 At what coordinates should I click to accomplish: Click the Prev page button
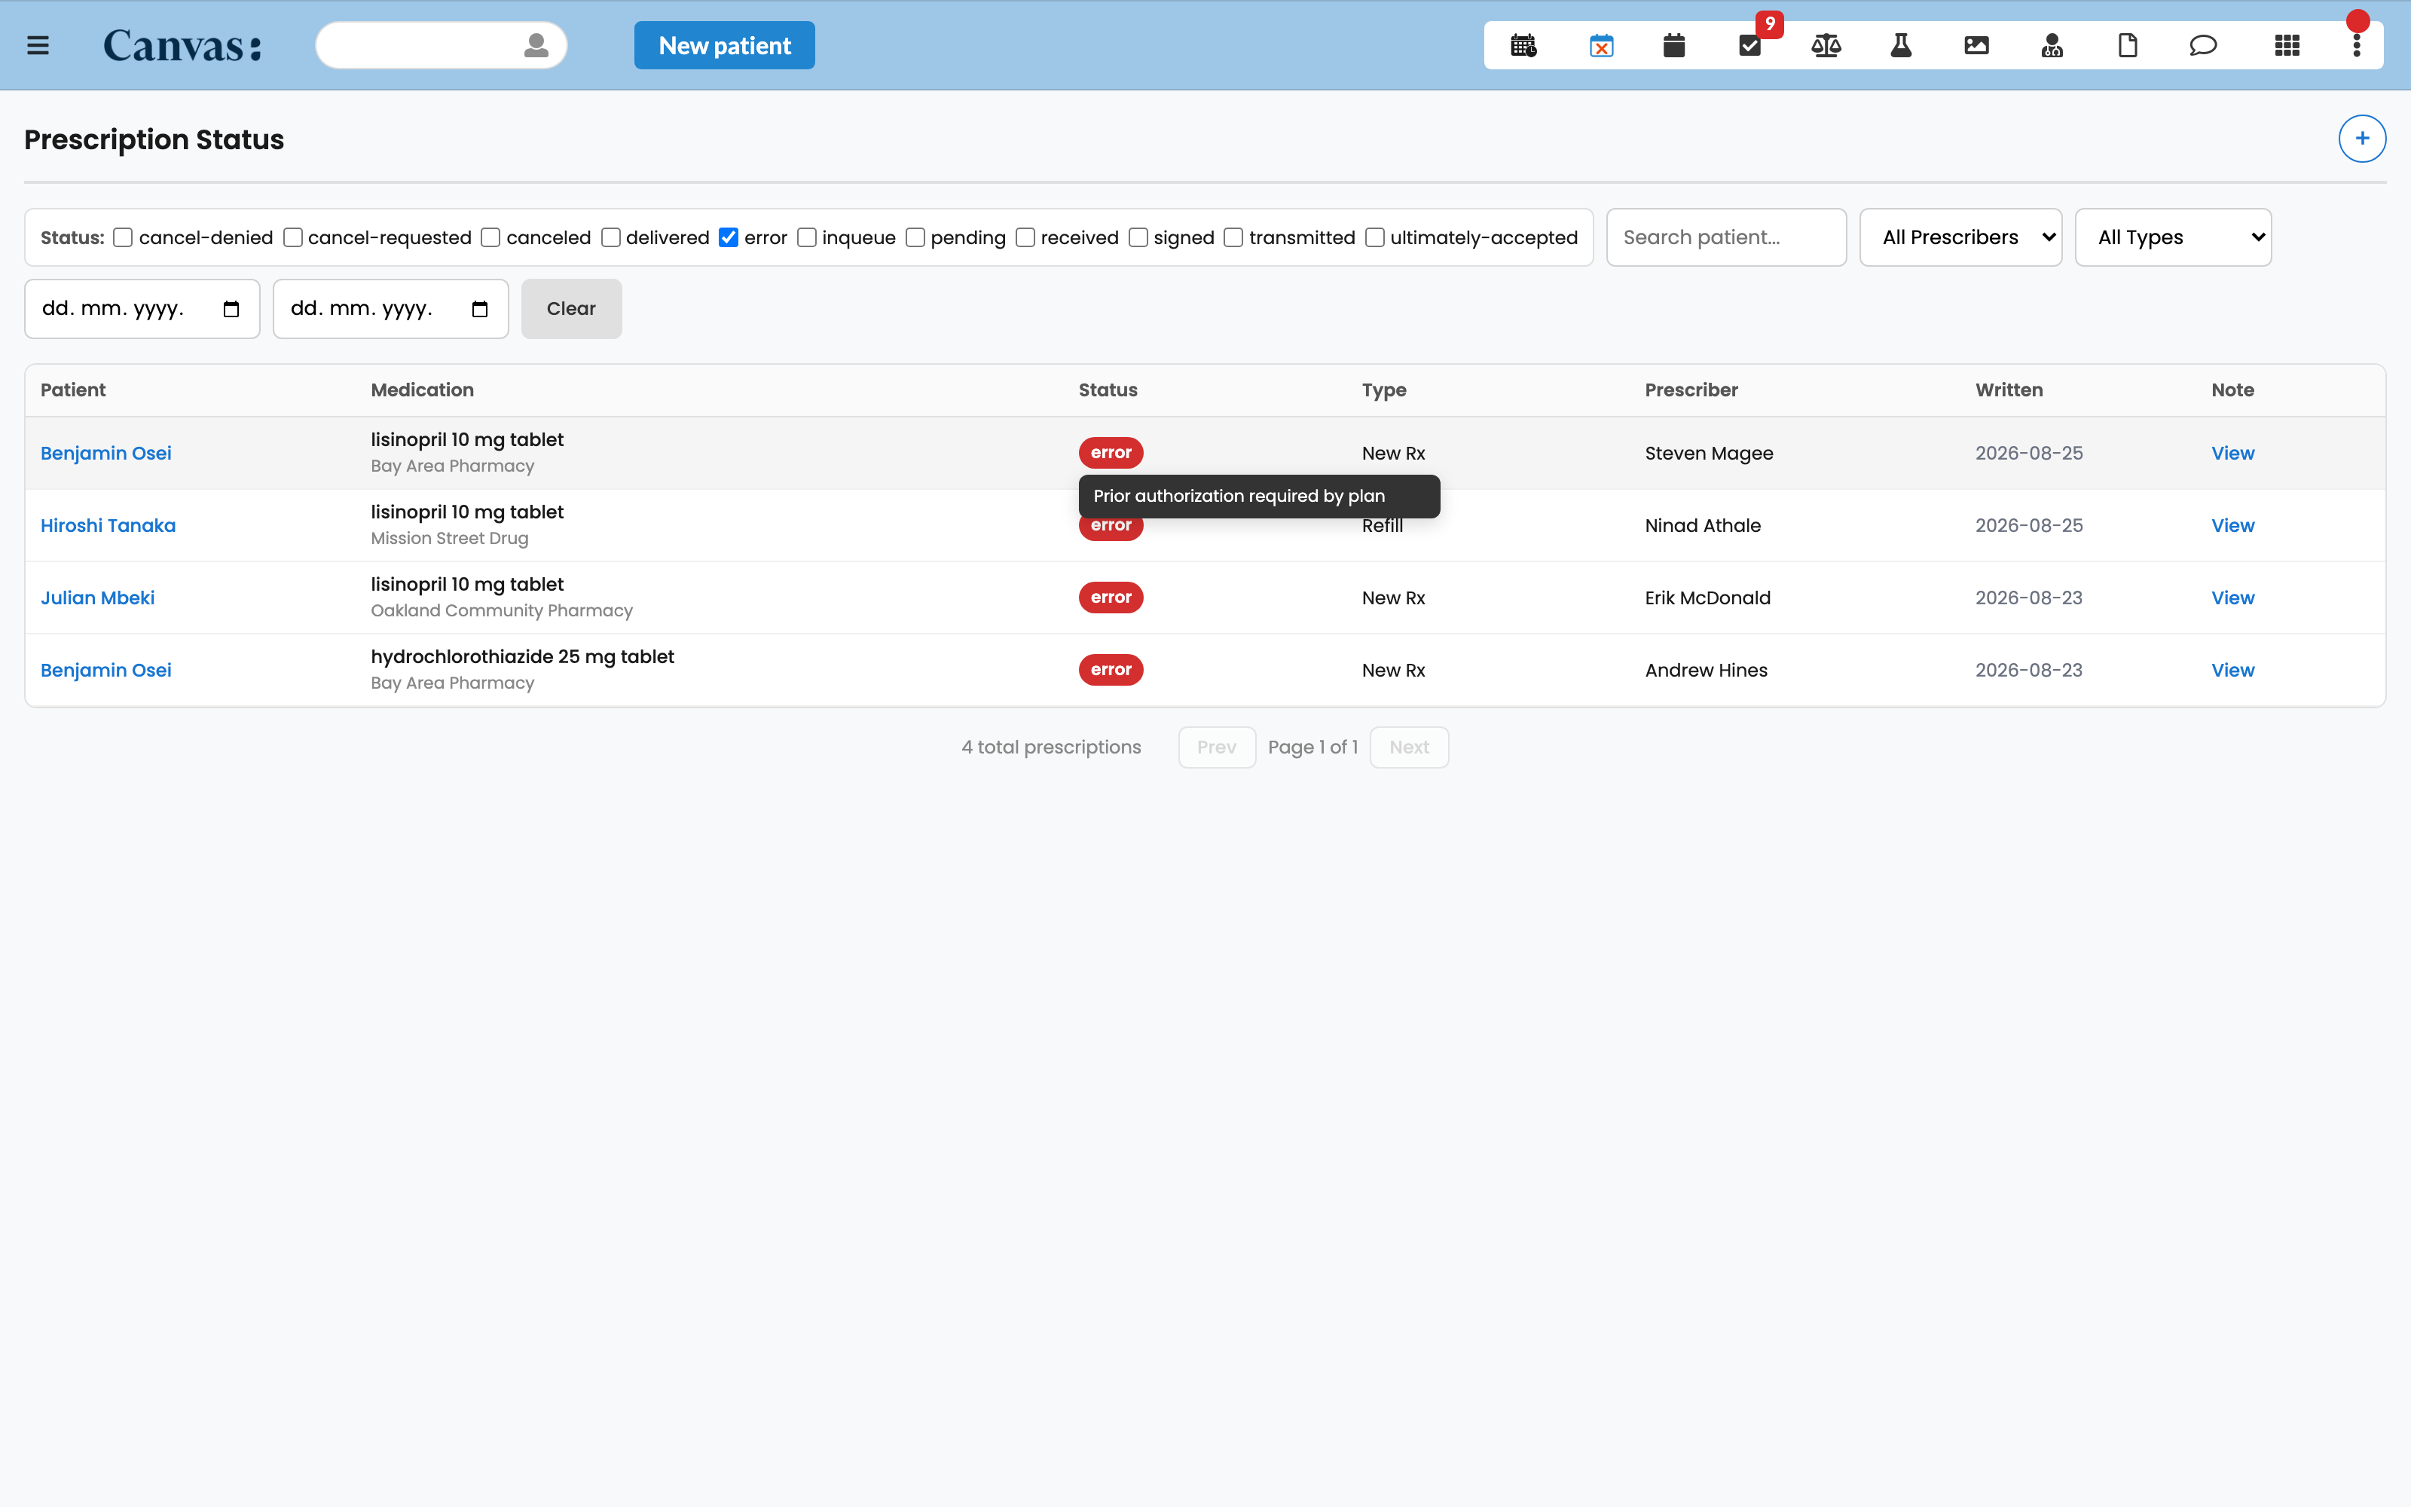pos(1217,747)
